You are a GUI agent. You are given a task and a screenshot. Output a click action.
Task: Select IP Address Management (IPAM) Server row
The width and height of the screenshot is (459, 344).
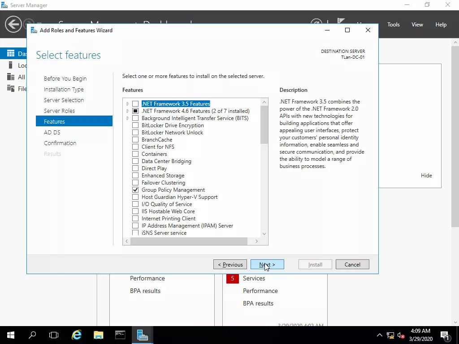187,226
